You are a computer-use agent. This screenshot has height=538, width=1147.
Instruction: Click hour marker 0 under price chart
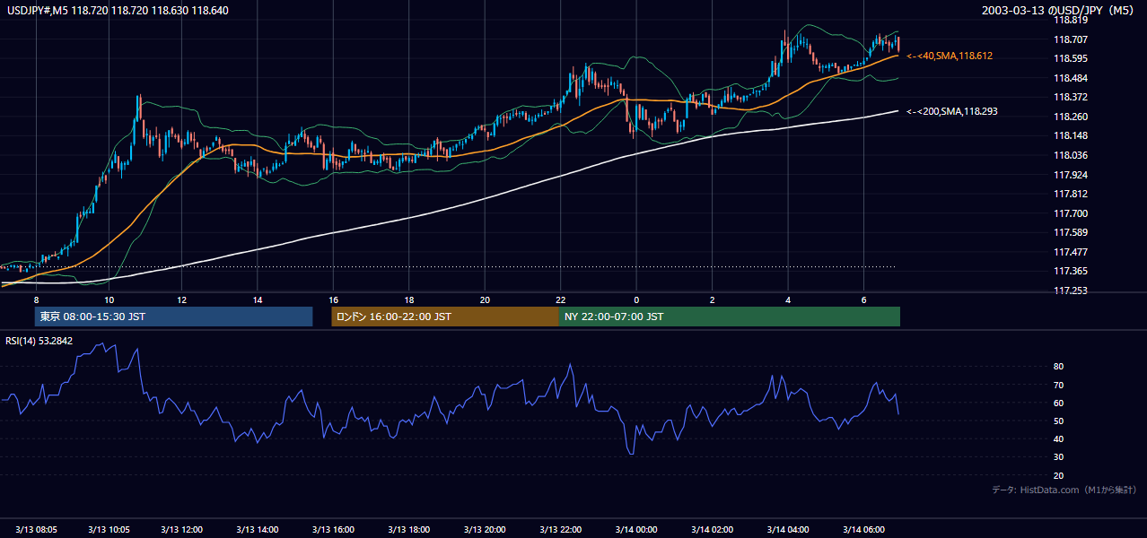pyautogui.click(x=636, y=299)
